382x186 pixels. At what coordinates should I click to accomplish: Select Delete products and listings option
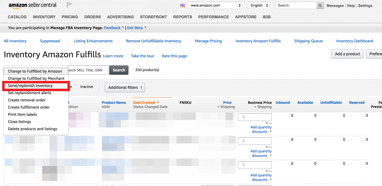[x=36, y=129]
